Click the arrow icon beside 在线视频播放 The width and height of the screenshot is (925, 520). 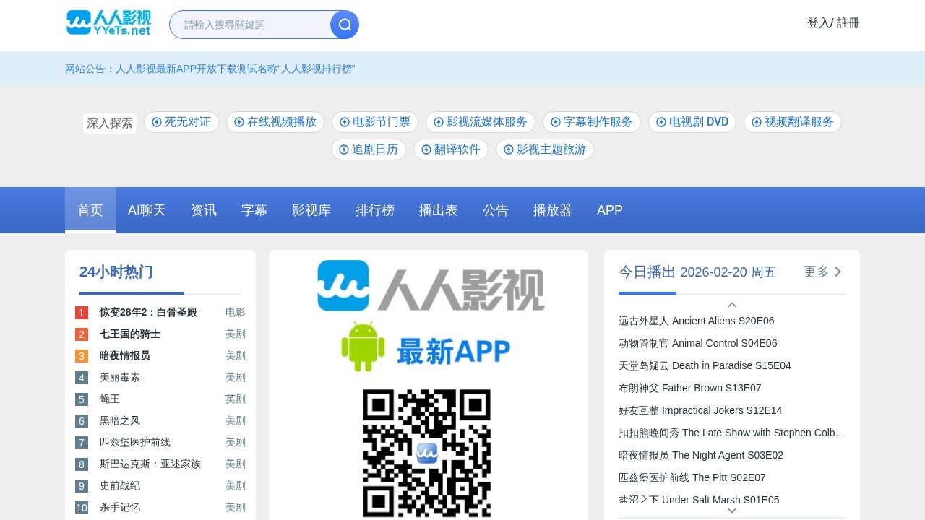point(239,122)
